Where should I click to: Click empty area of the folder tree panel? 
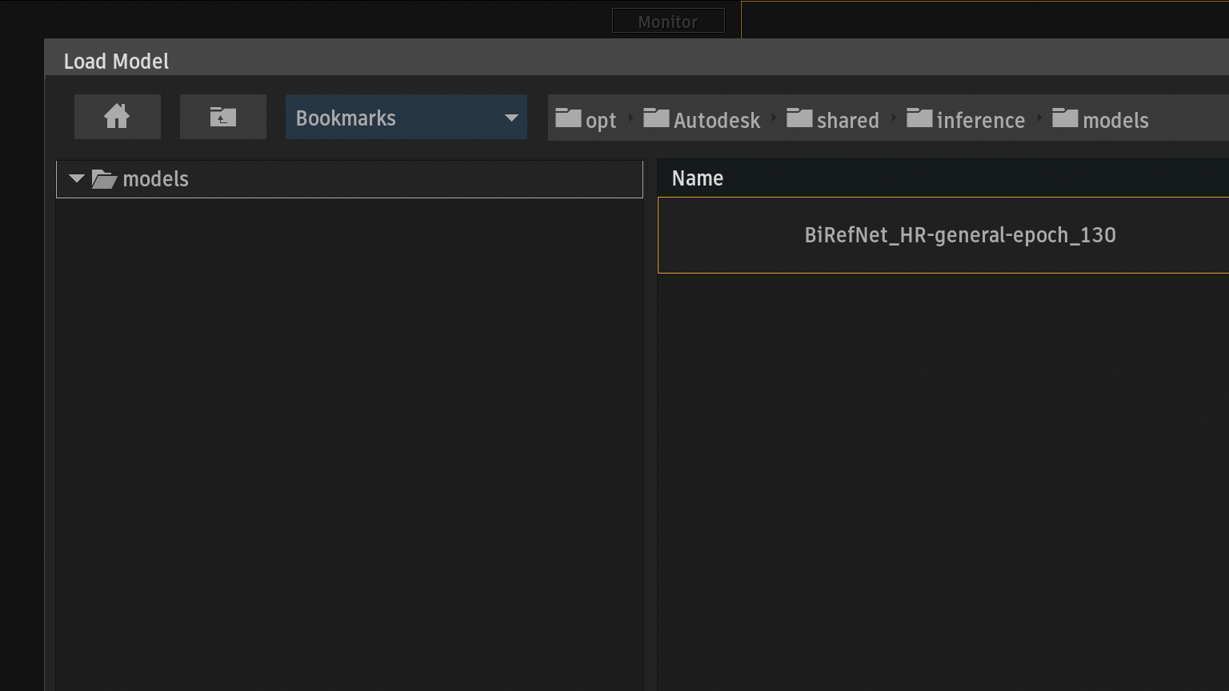tap(349, 440)
